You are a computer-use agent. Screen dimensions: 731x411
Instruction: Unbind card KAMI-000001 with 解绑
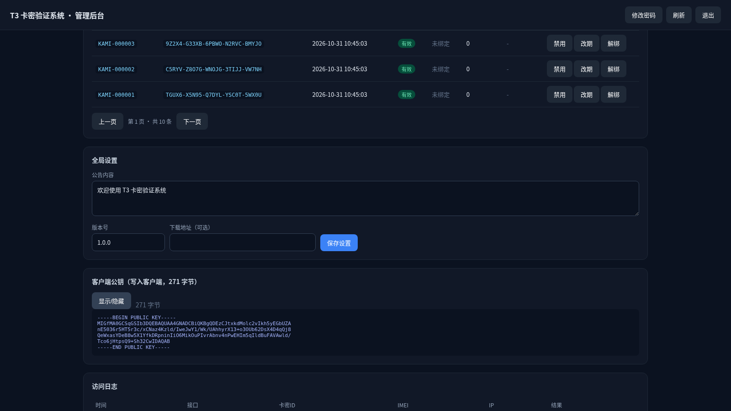pos(613,95)
